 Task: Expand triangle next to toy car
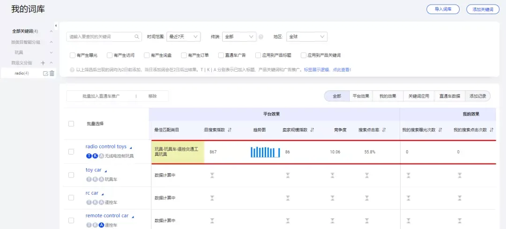(105, 171)
